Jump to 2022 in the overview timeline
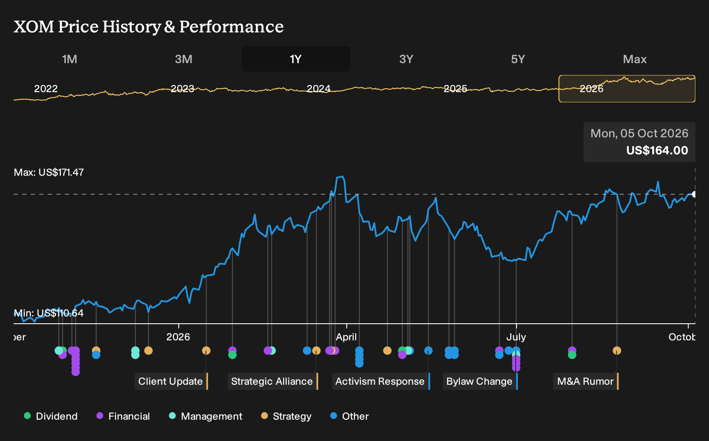Viewport: 709px width, 441px height. (46, 89)
